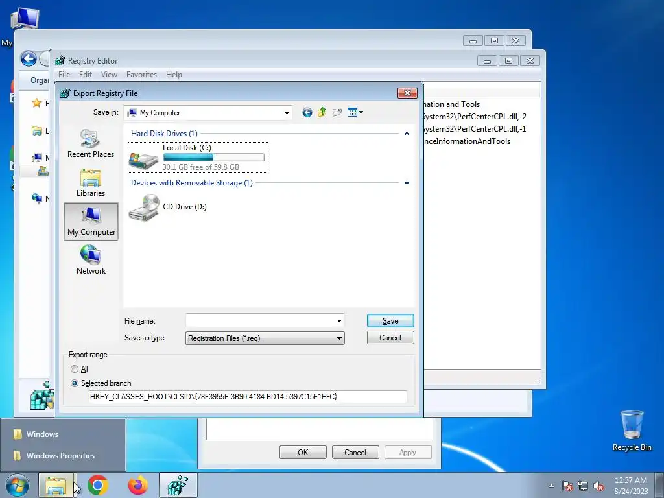Select the nceInformationAndTools value entry

(467, 141)
